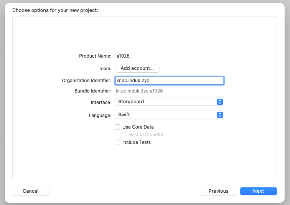Enable the Use Core Data checkbox

pyautogui.click(x=117, y=127)
